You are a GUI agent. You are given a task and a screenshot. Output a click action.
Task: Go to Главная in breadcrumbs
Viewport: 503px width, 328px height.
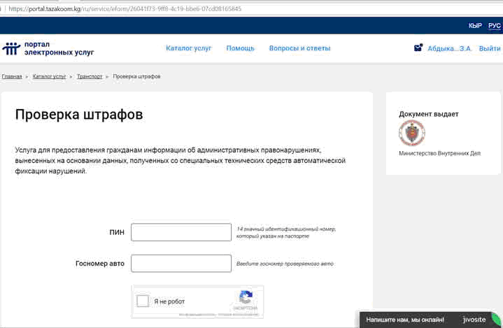pyautogui.click(x=12, y=76)
